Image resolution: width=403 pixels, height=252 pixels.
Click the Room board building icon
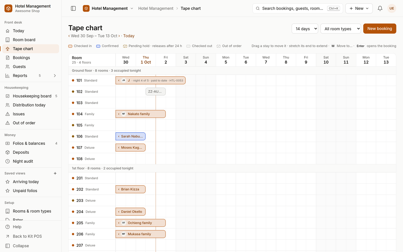point(8,40)
